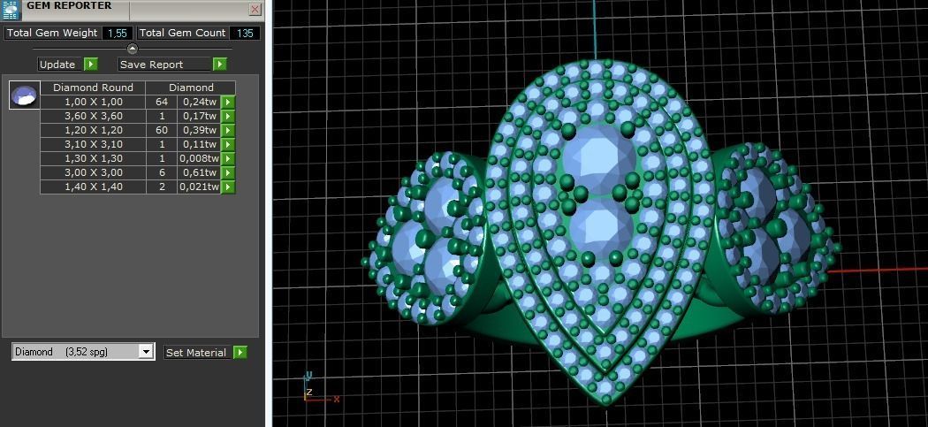This screenshot has width=928, height=427.
Task: Click the Gem Reporter panel icon
Action: pyautogui.click(x=10, y=11)
